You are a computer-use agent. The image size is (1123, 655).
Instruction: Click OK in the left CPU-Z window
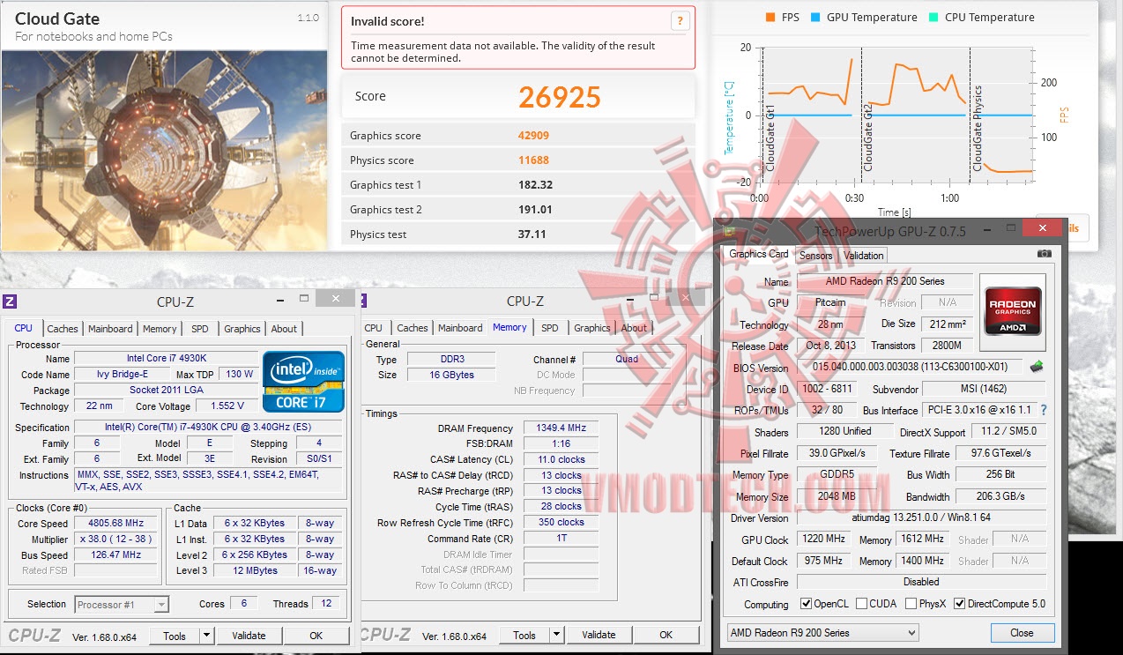316,636
